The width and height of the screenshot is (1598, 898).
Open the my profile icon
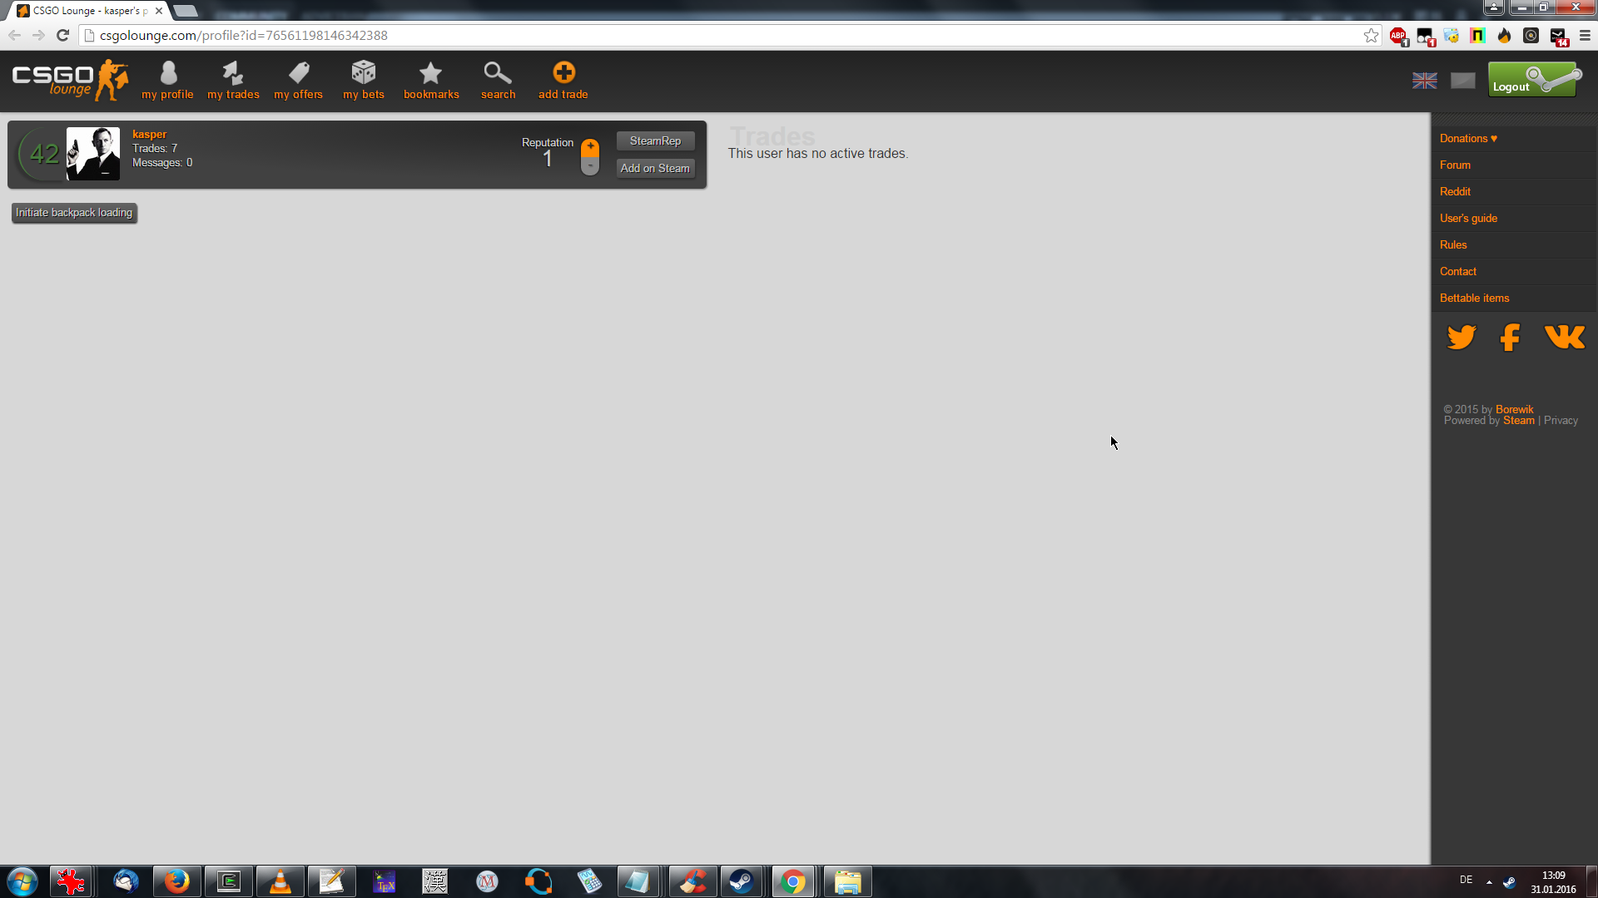click(168, 73)
